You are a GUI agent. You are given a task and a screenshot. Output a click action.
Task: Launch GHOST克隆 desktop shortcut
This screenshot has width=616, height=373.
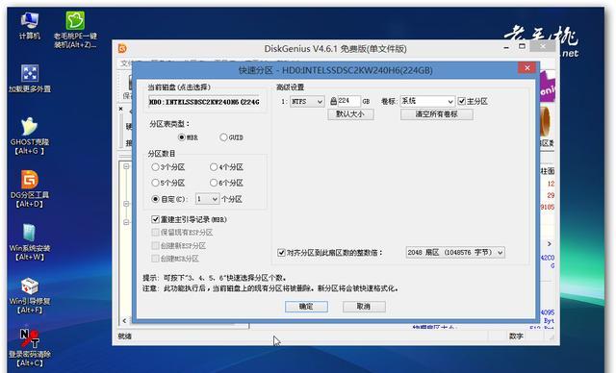coord(30,136)
